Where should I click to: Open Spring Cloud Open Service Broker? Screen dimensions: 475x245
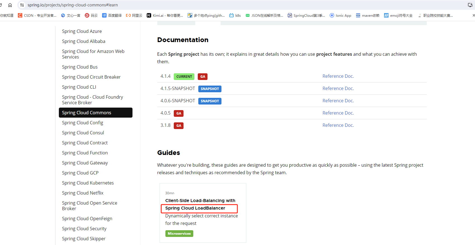90,206
